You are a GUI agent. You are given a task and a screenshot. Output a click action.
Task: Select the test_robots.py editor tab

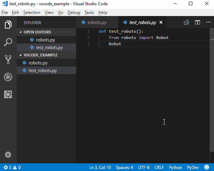pos(142,22)
